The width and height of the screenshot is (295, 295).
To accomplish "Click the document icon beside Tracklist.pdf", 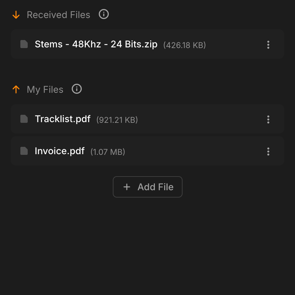I will click(24, 119).
